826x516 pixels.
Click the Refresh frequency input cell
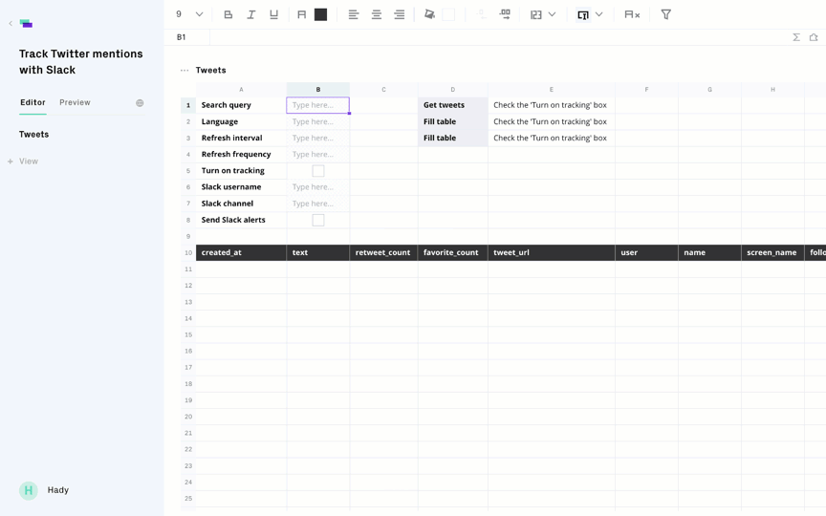[318, 154]
